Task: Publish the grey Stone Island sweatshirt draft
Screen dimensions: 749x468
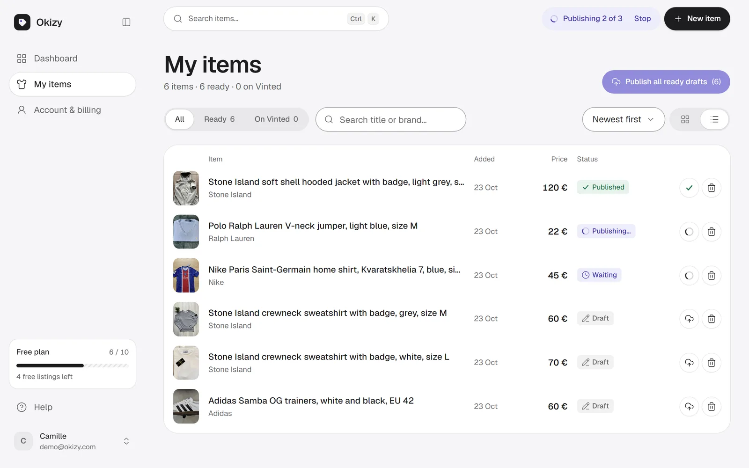Action: [x=689, y=319]
